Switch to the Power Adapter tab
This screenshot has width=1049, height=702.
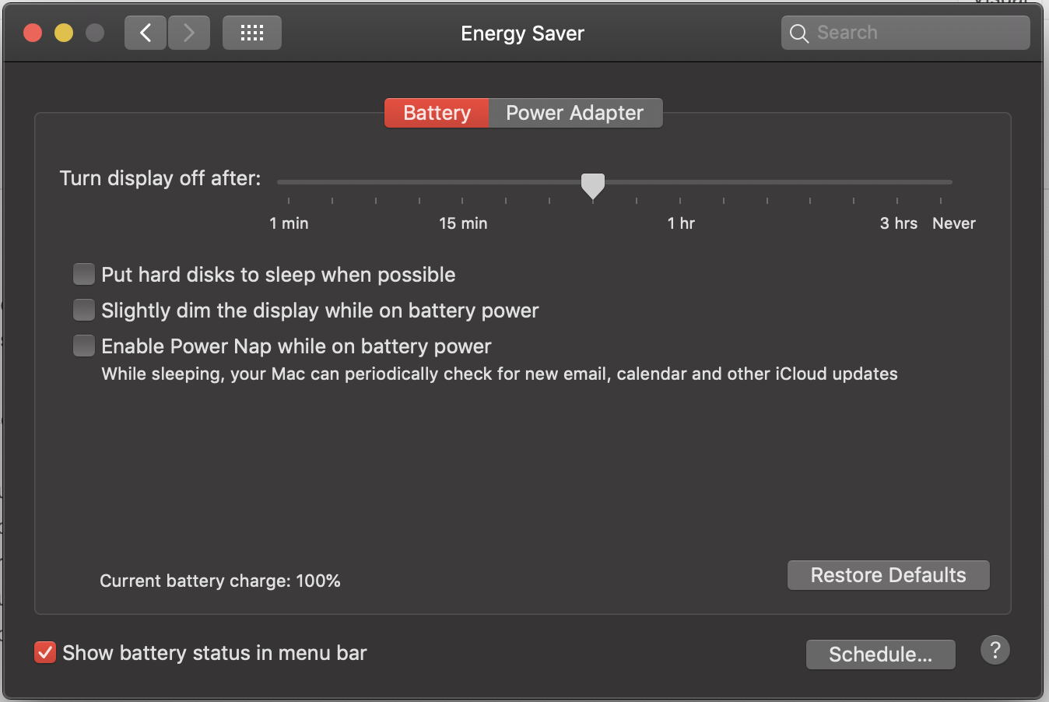point(575,112)
